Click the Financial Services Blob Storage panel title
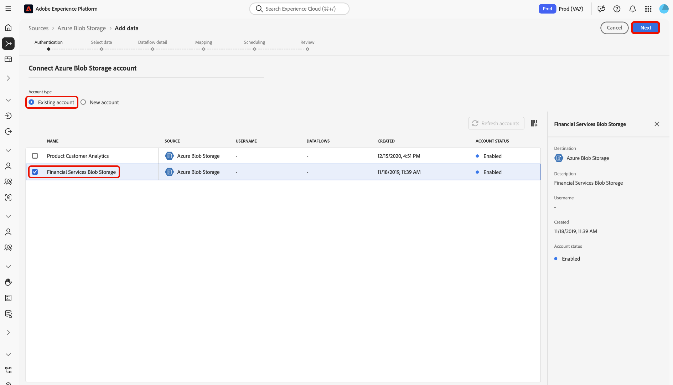The image size is (673, 385). pos(590,124)
